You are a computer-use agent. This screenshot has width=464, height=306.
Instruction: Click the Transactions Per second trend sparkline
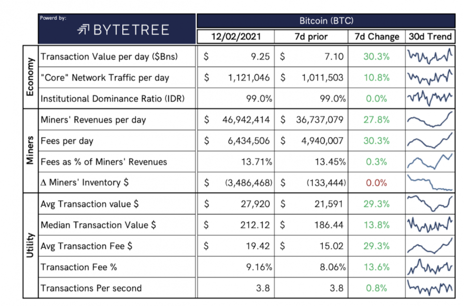coord(430,288)
